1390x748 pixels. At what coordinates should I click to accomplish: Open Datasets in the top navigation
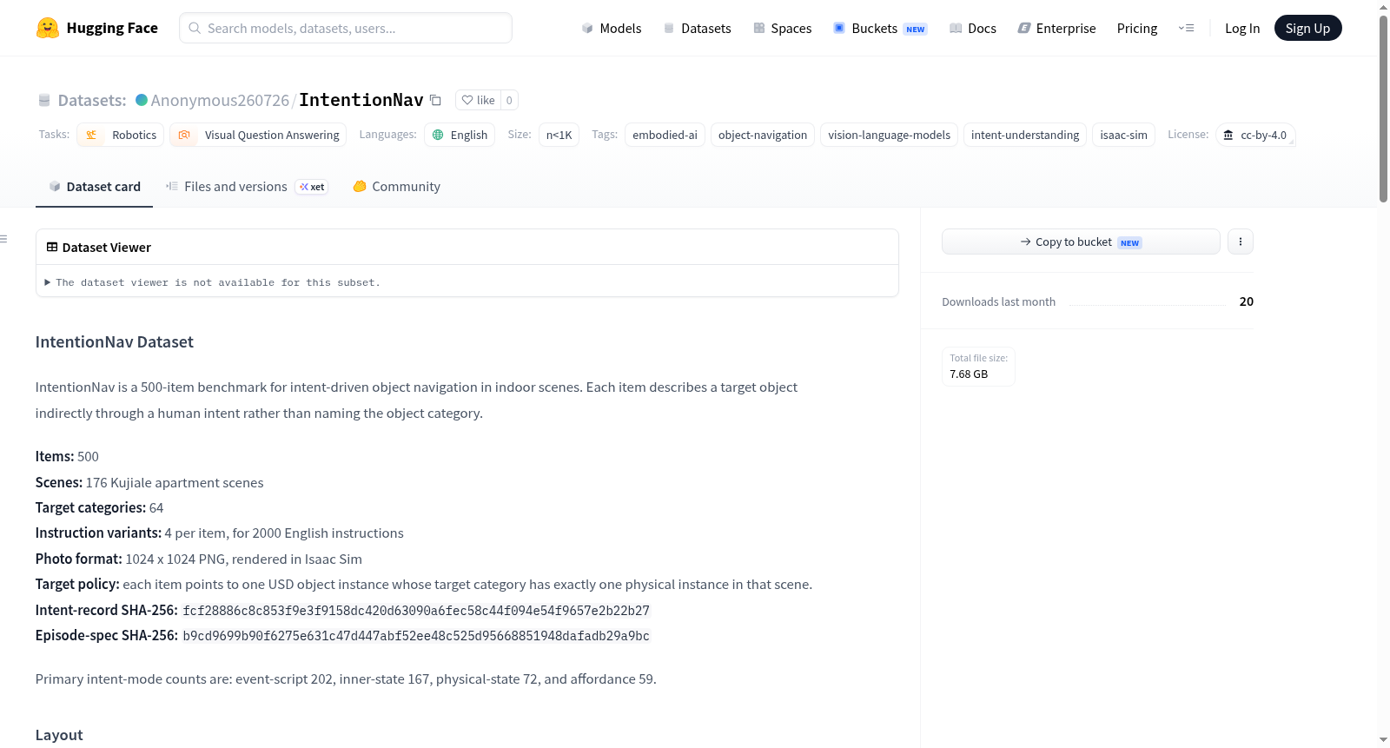pyautogui.click(x=698, y=28)
